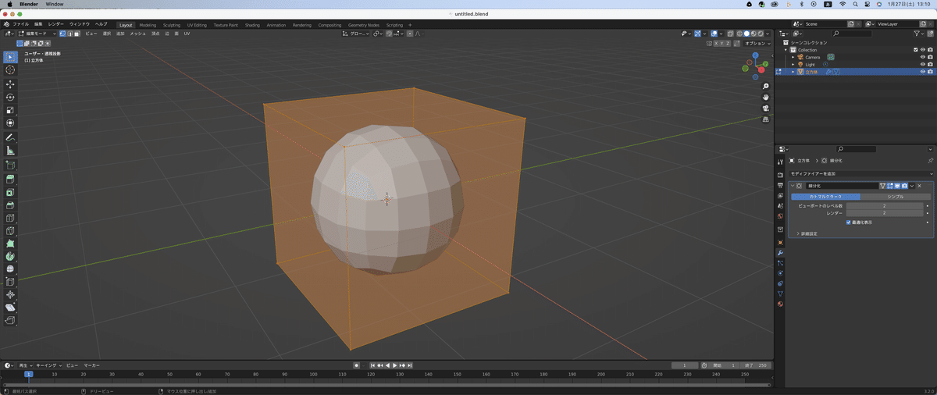Select the Inset Faces tool
937x395 pixels.
pyautogui.click(x=10, y=192)
